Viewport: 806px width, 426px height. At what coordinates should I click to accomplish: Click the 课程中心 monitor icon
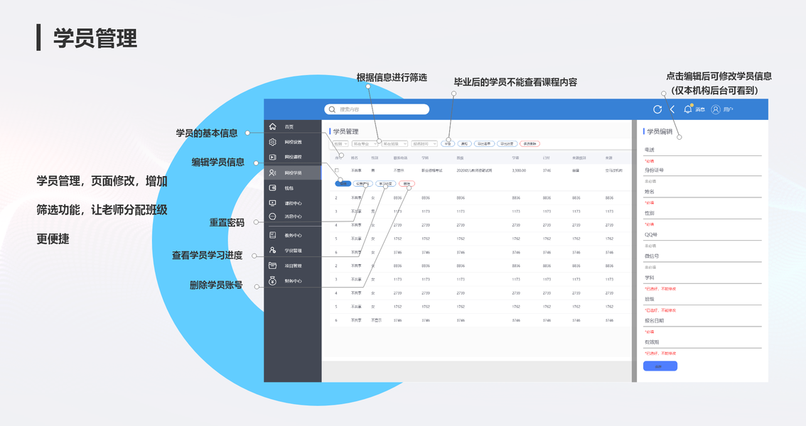[272, 203]
